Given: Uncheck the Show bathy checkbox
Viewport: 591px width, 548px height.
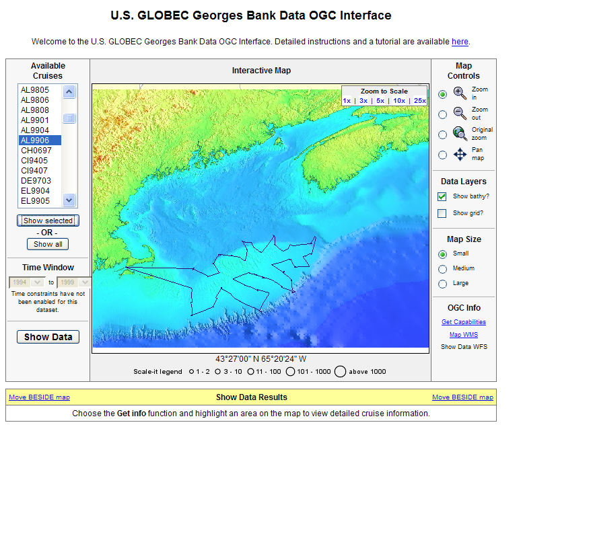Looking at the screenshot, I should click(x=442, y=196).
